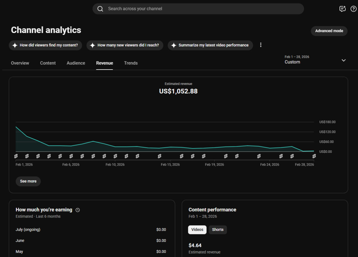Open the three-dot more prompts menu
Image resolution: width=358 pixels, height=257 pixels.
261,45
